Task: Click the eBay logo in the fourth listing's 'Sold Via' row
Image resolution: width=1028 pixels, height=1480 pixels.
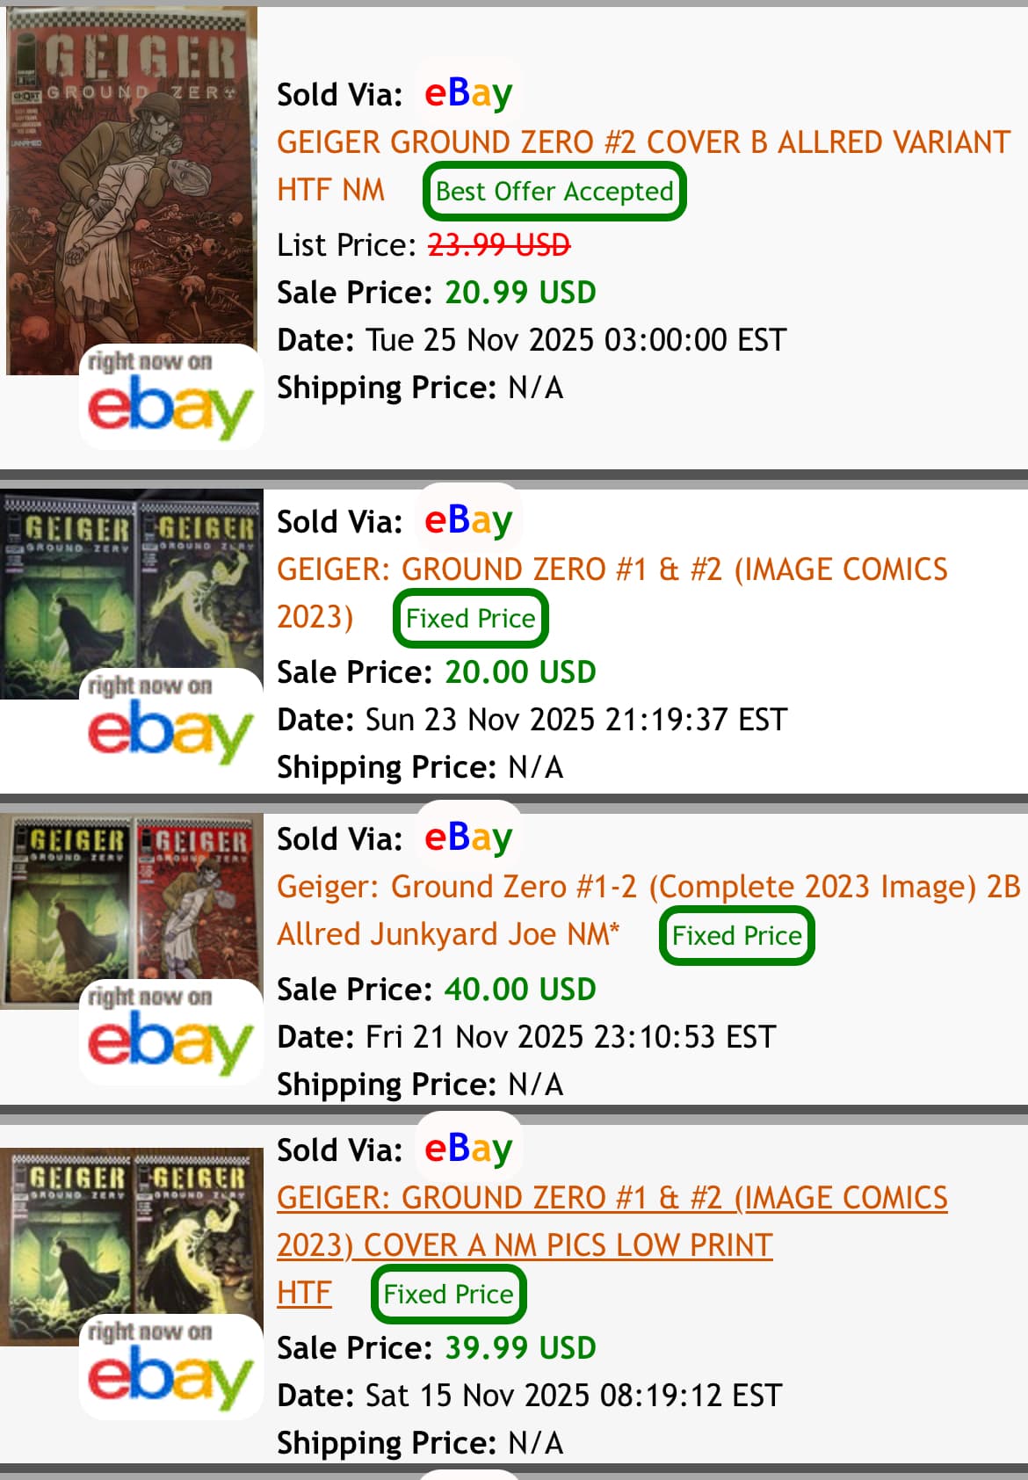Action: pos(468,1149)
